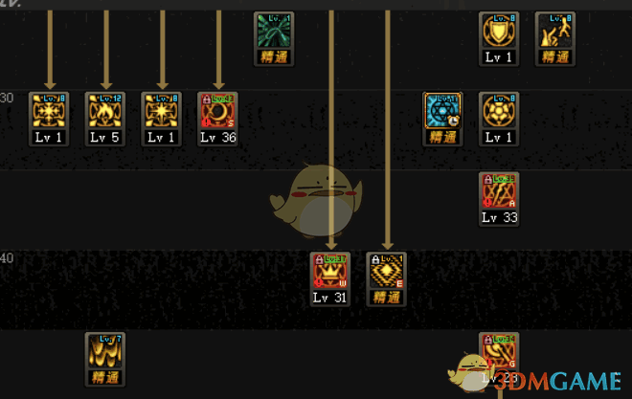The image size is (632, 399).
Task: Click the Lv 33 level label
Action: tap(499, 218)
